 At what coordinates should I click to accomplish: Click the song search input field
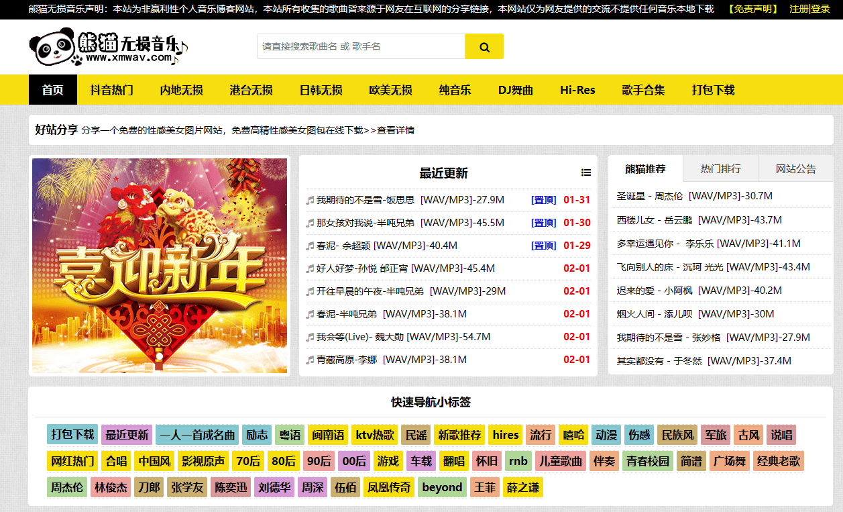tap(361, 47)
